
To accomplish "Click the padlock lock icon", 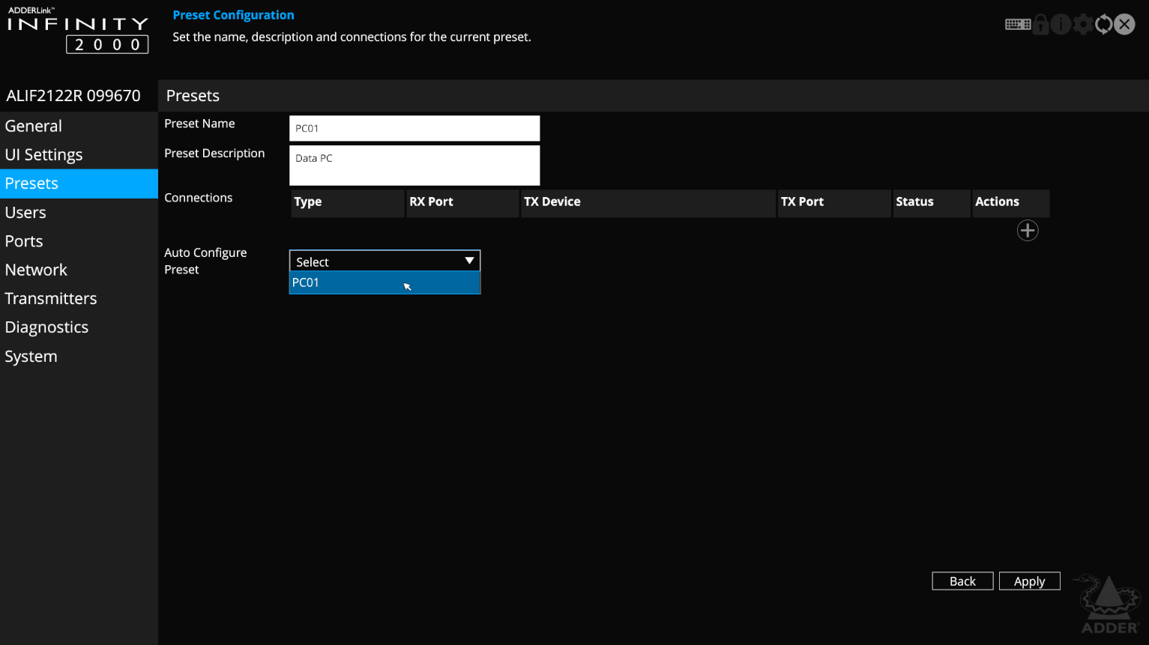I will coord(1040,25).
